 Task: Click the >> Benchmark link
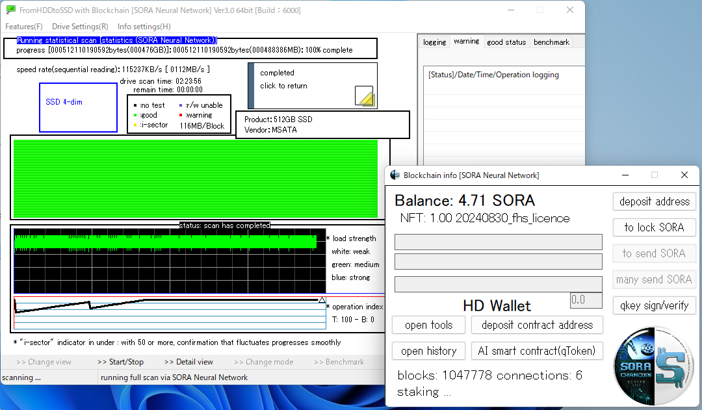[339, 362]
